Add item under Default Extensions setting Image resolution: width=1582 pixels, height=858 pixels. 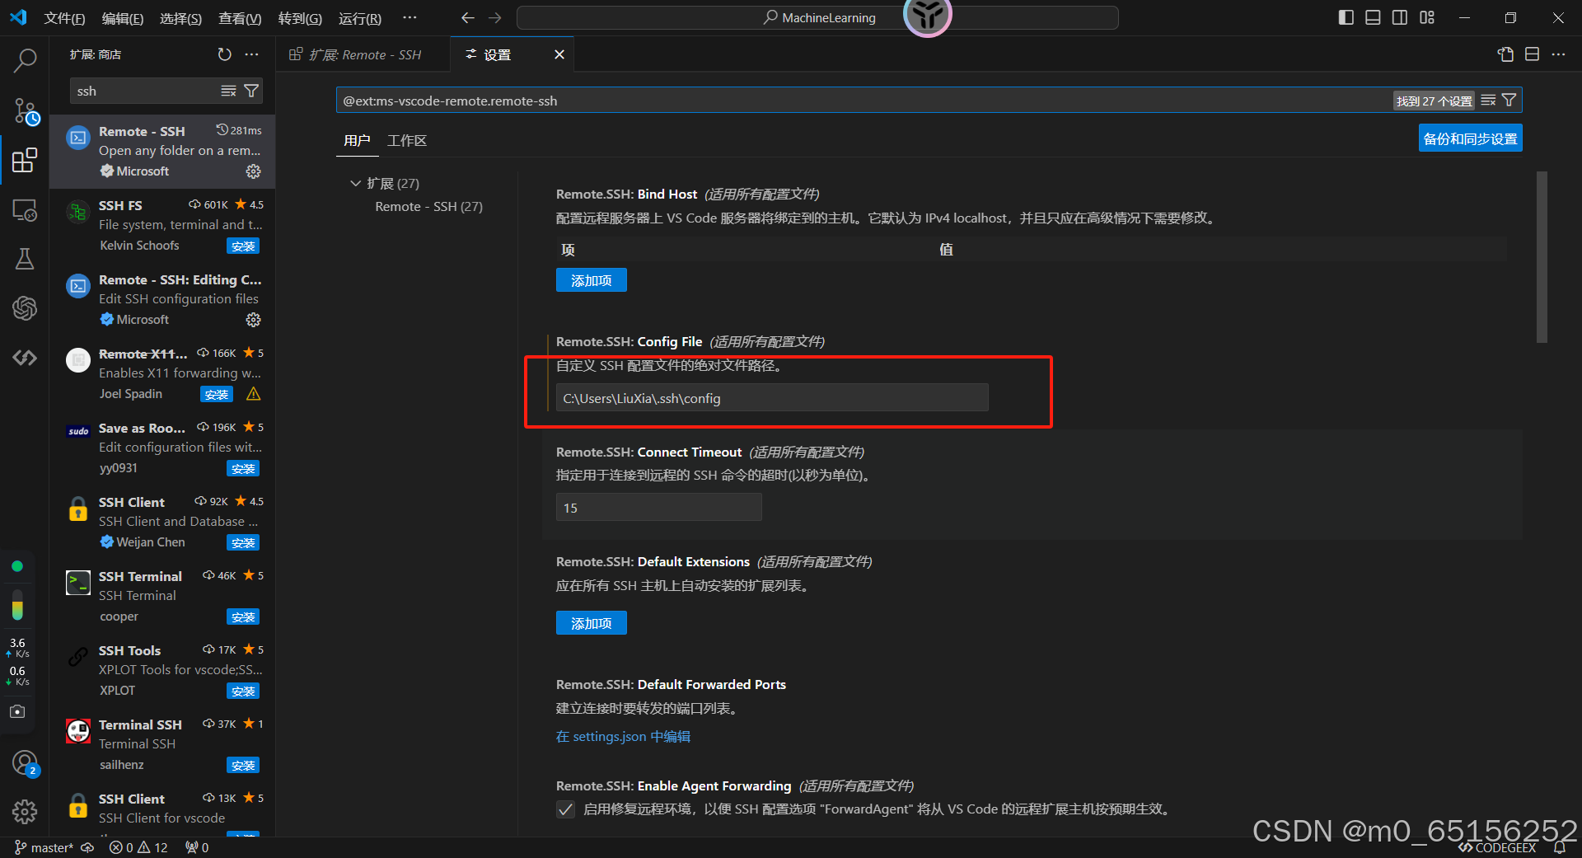pyautogui.click(x=591, y=623)
